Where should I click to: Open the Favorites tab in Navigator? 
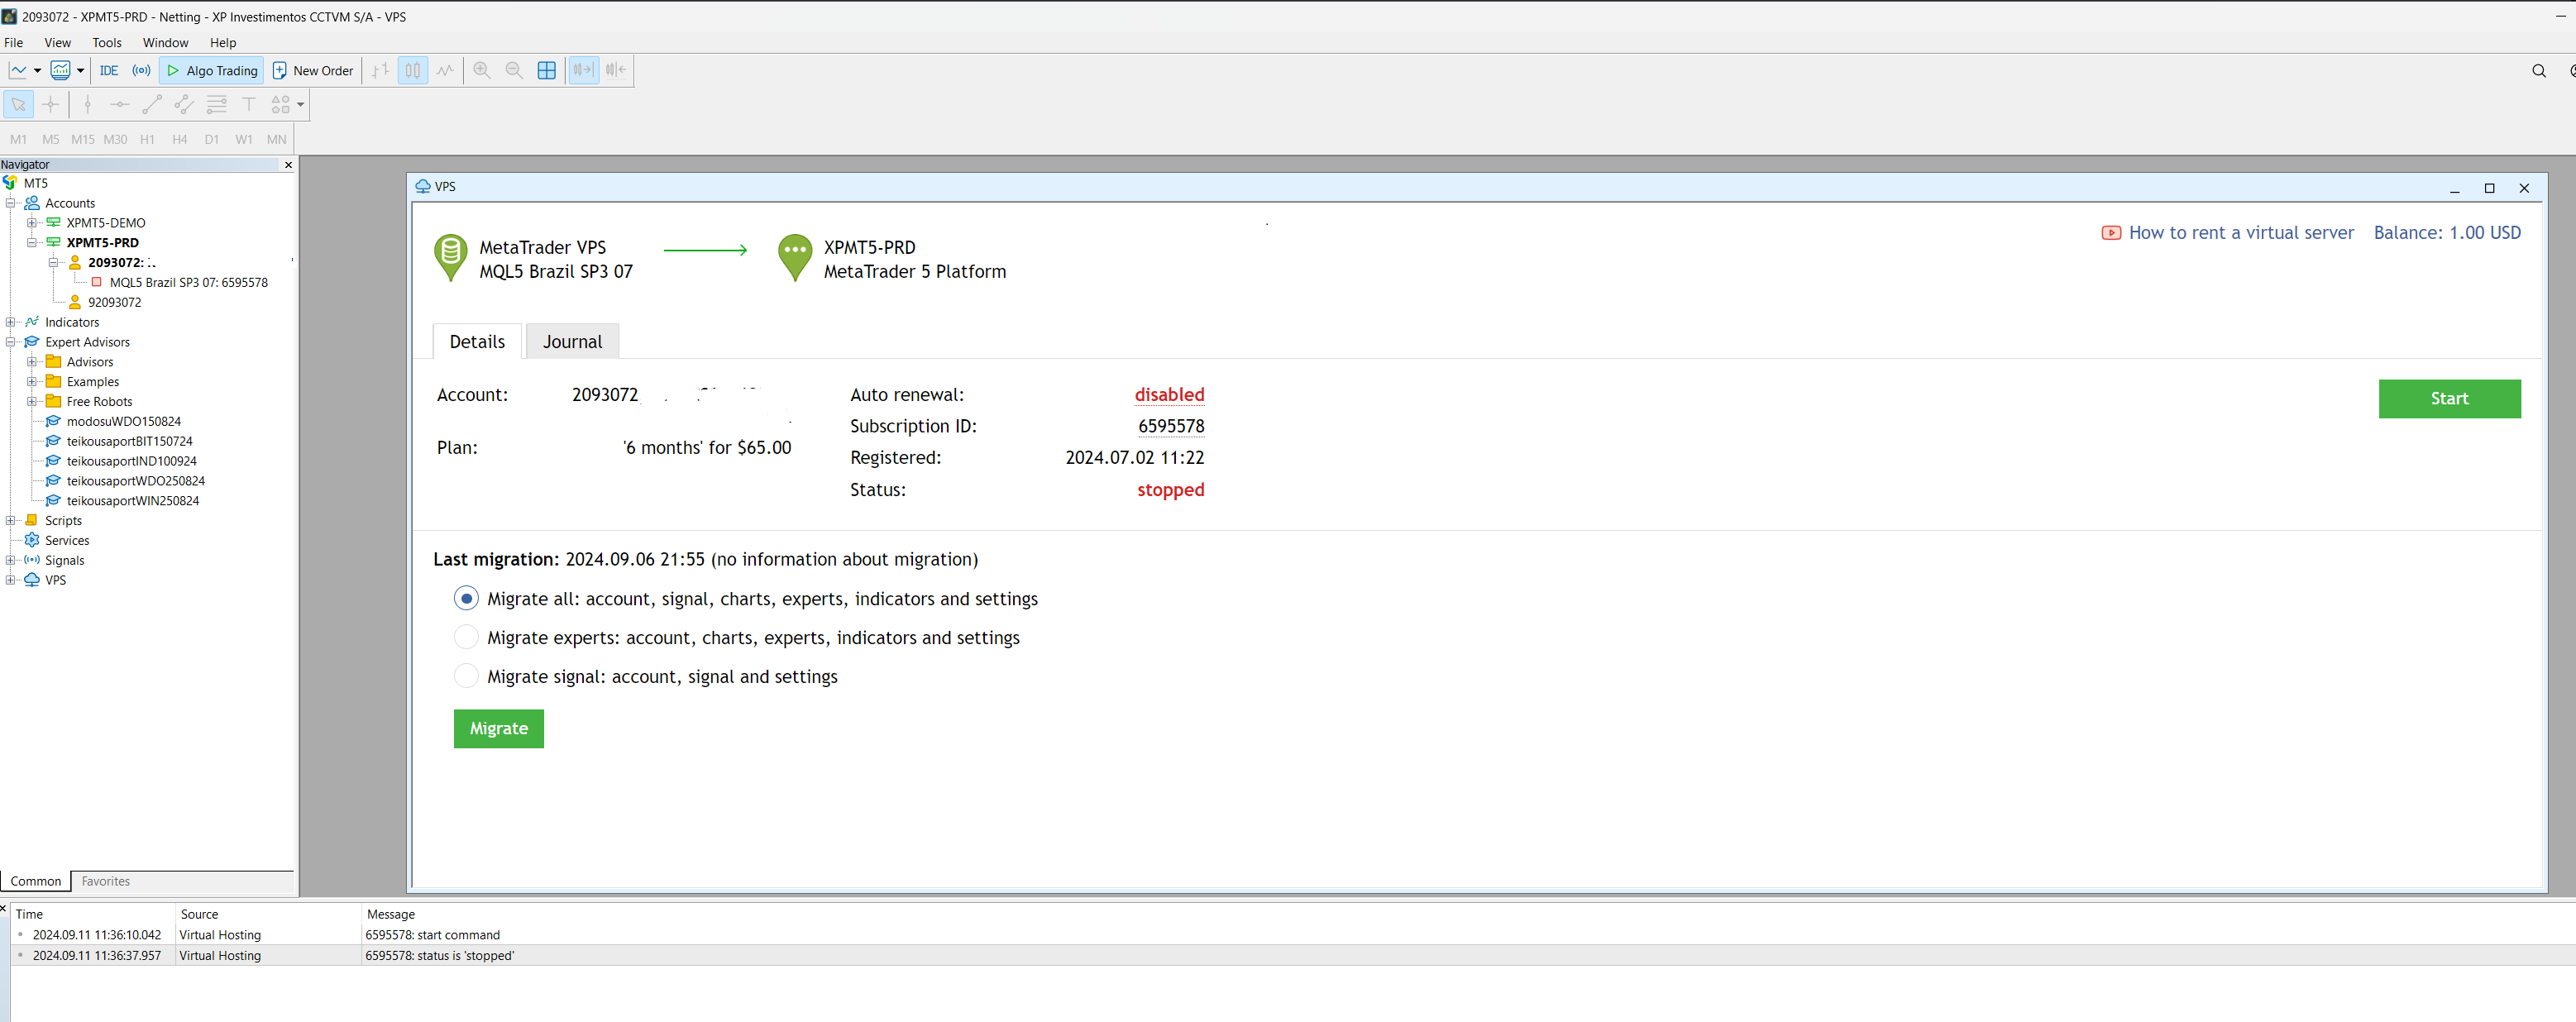click(105, 881)
